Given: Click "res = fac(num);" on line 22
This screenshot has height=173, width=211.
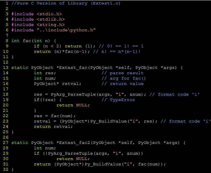Looking at the screenshot, I should 55,116.
